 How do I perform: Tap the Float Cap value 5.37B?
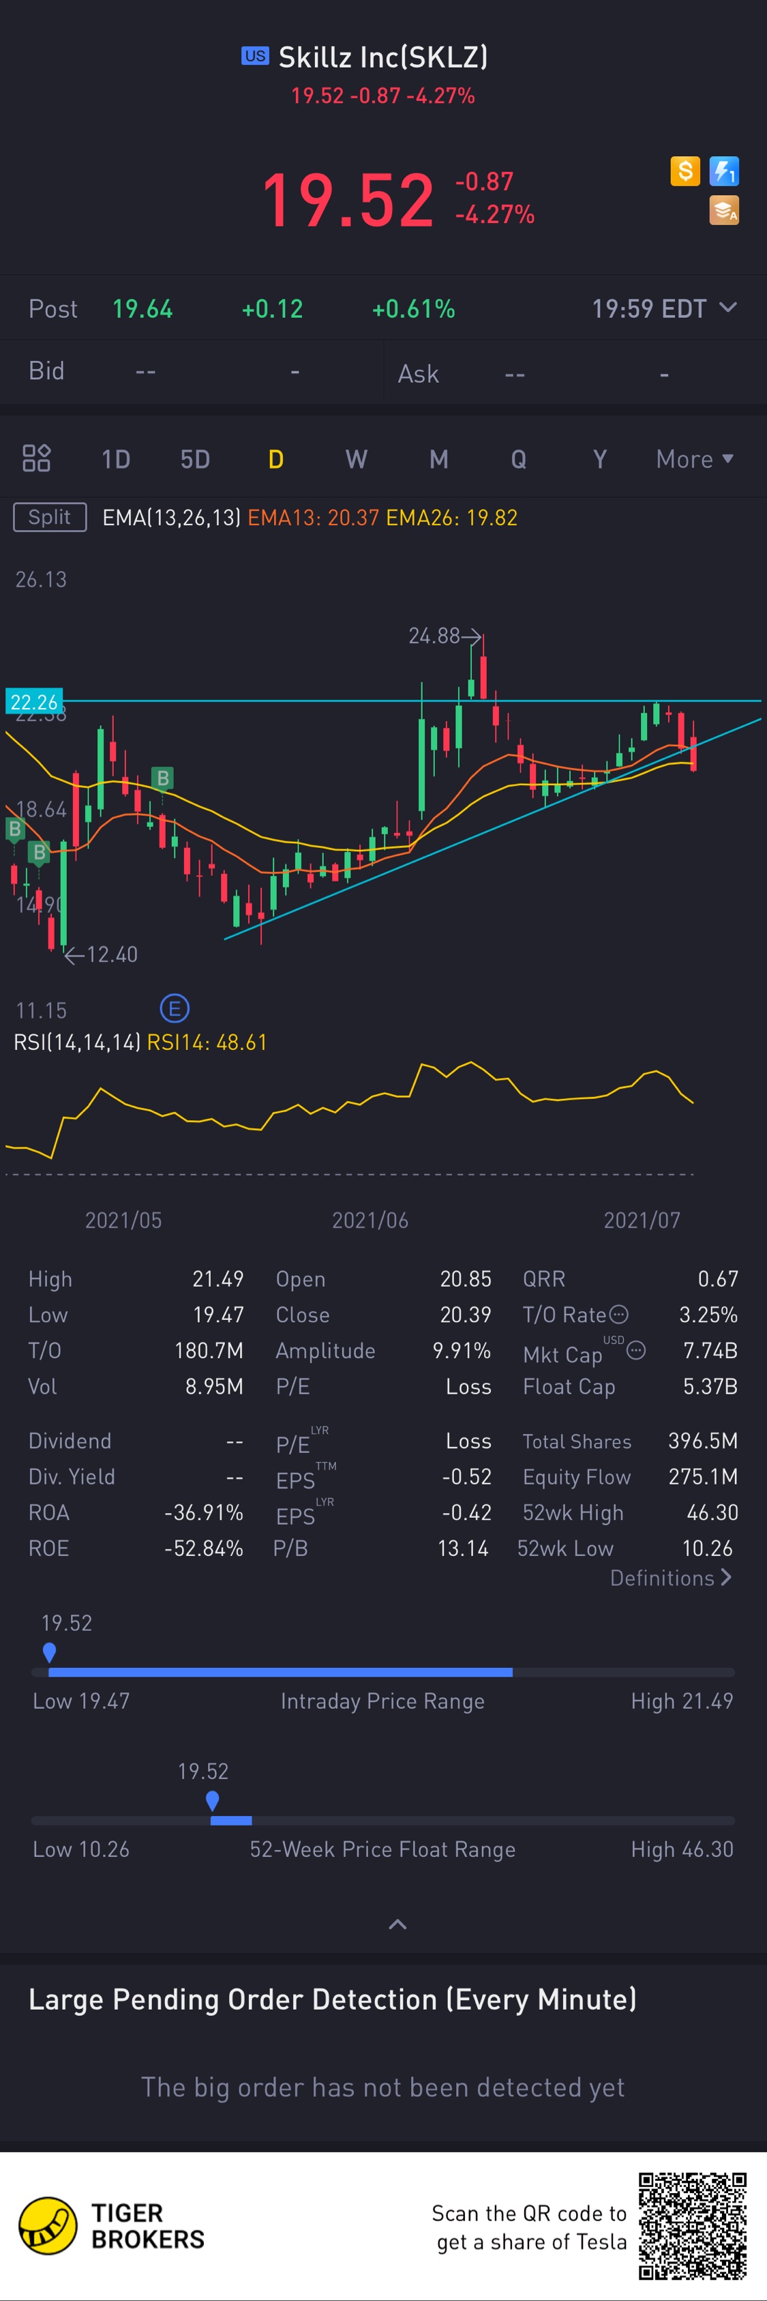(x=710, y=1386)
